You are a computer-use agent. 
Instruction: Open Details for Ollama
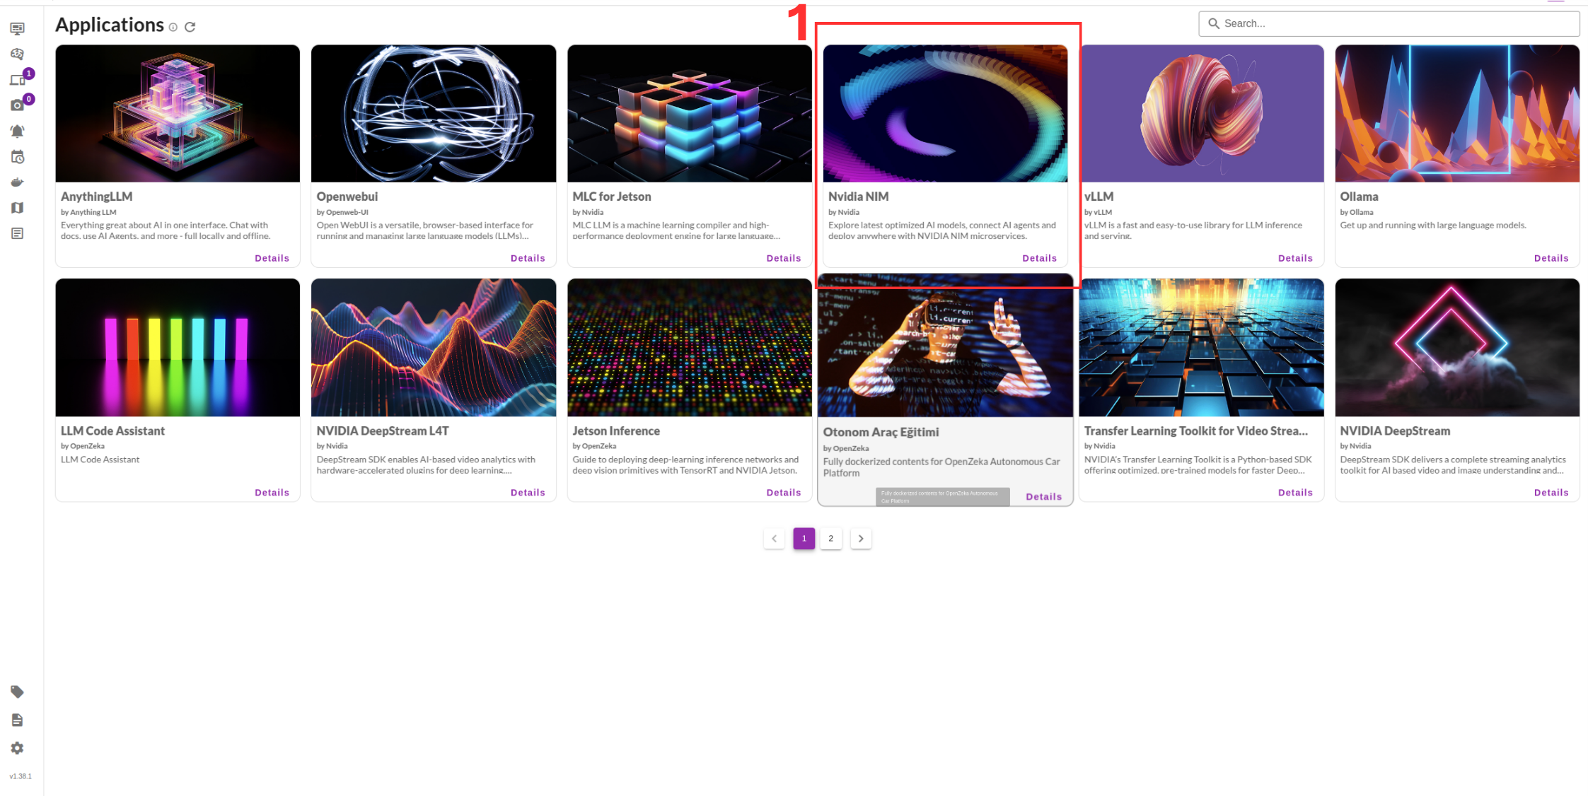pyautogui.click(x=1551, y=258)
